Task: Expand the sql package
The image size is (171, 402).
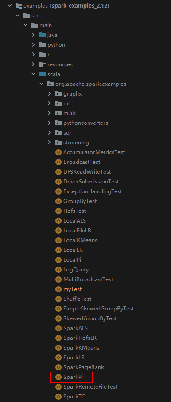Action: (49, 132)
